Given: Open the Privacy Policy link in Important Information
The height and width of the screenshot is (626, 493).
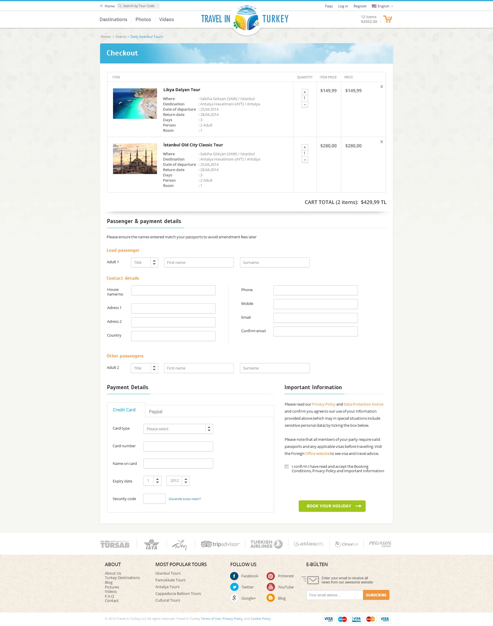Looking at the screenshot, I should click(x=324, y=404).
